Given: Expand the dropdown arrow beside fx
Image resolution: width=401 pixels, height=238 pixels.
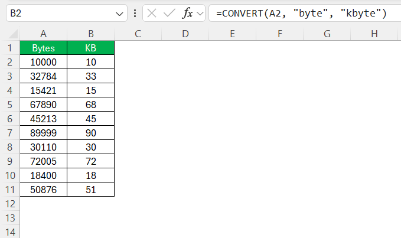Looking at the screenshot, I should point(200,14).
